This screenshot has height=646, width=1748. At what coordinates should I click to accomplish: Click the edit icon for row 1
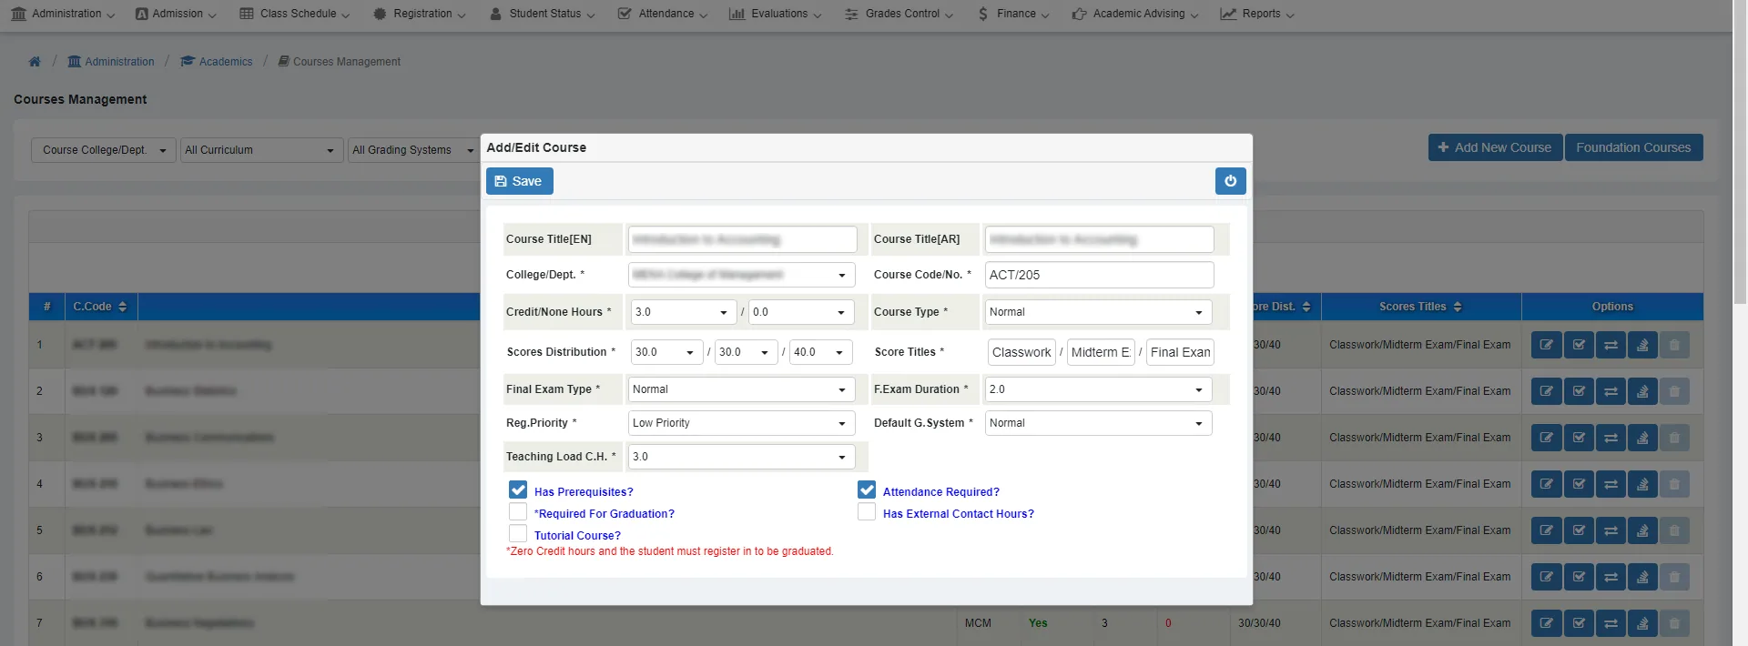tap(1546, 345)
